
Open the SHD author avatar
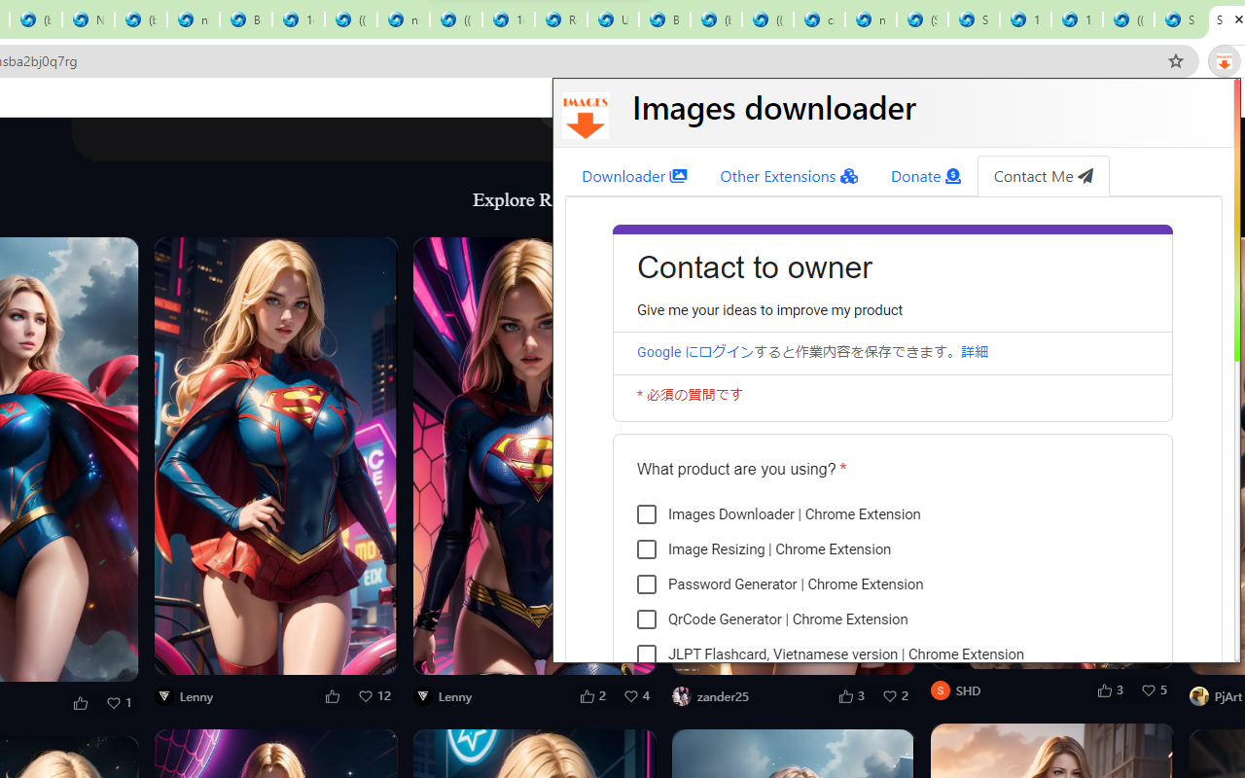click(x=940, y=690)
